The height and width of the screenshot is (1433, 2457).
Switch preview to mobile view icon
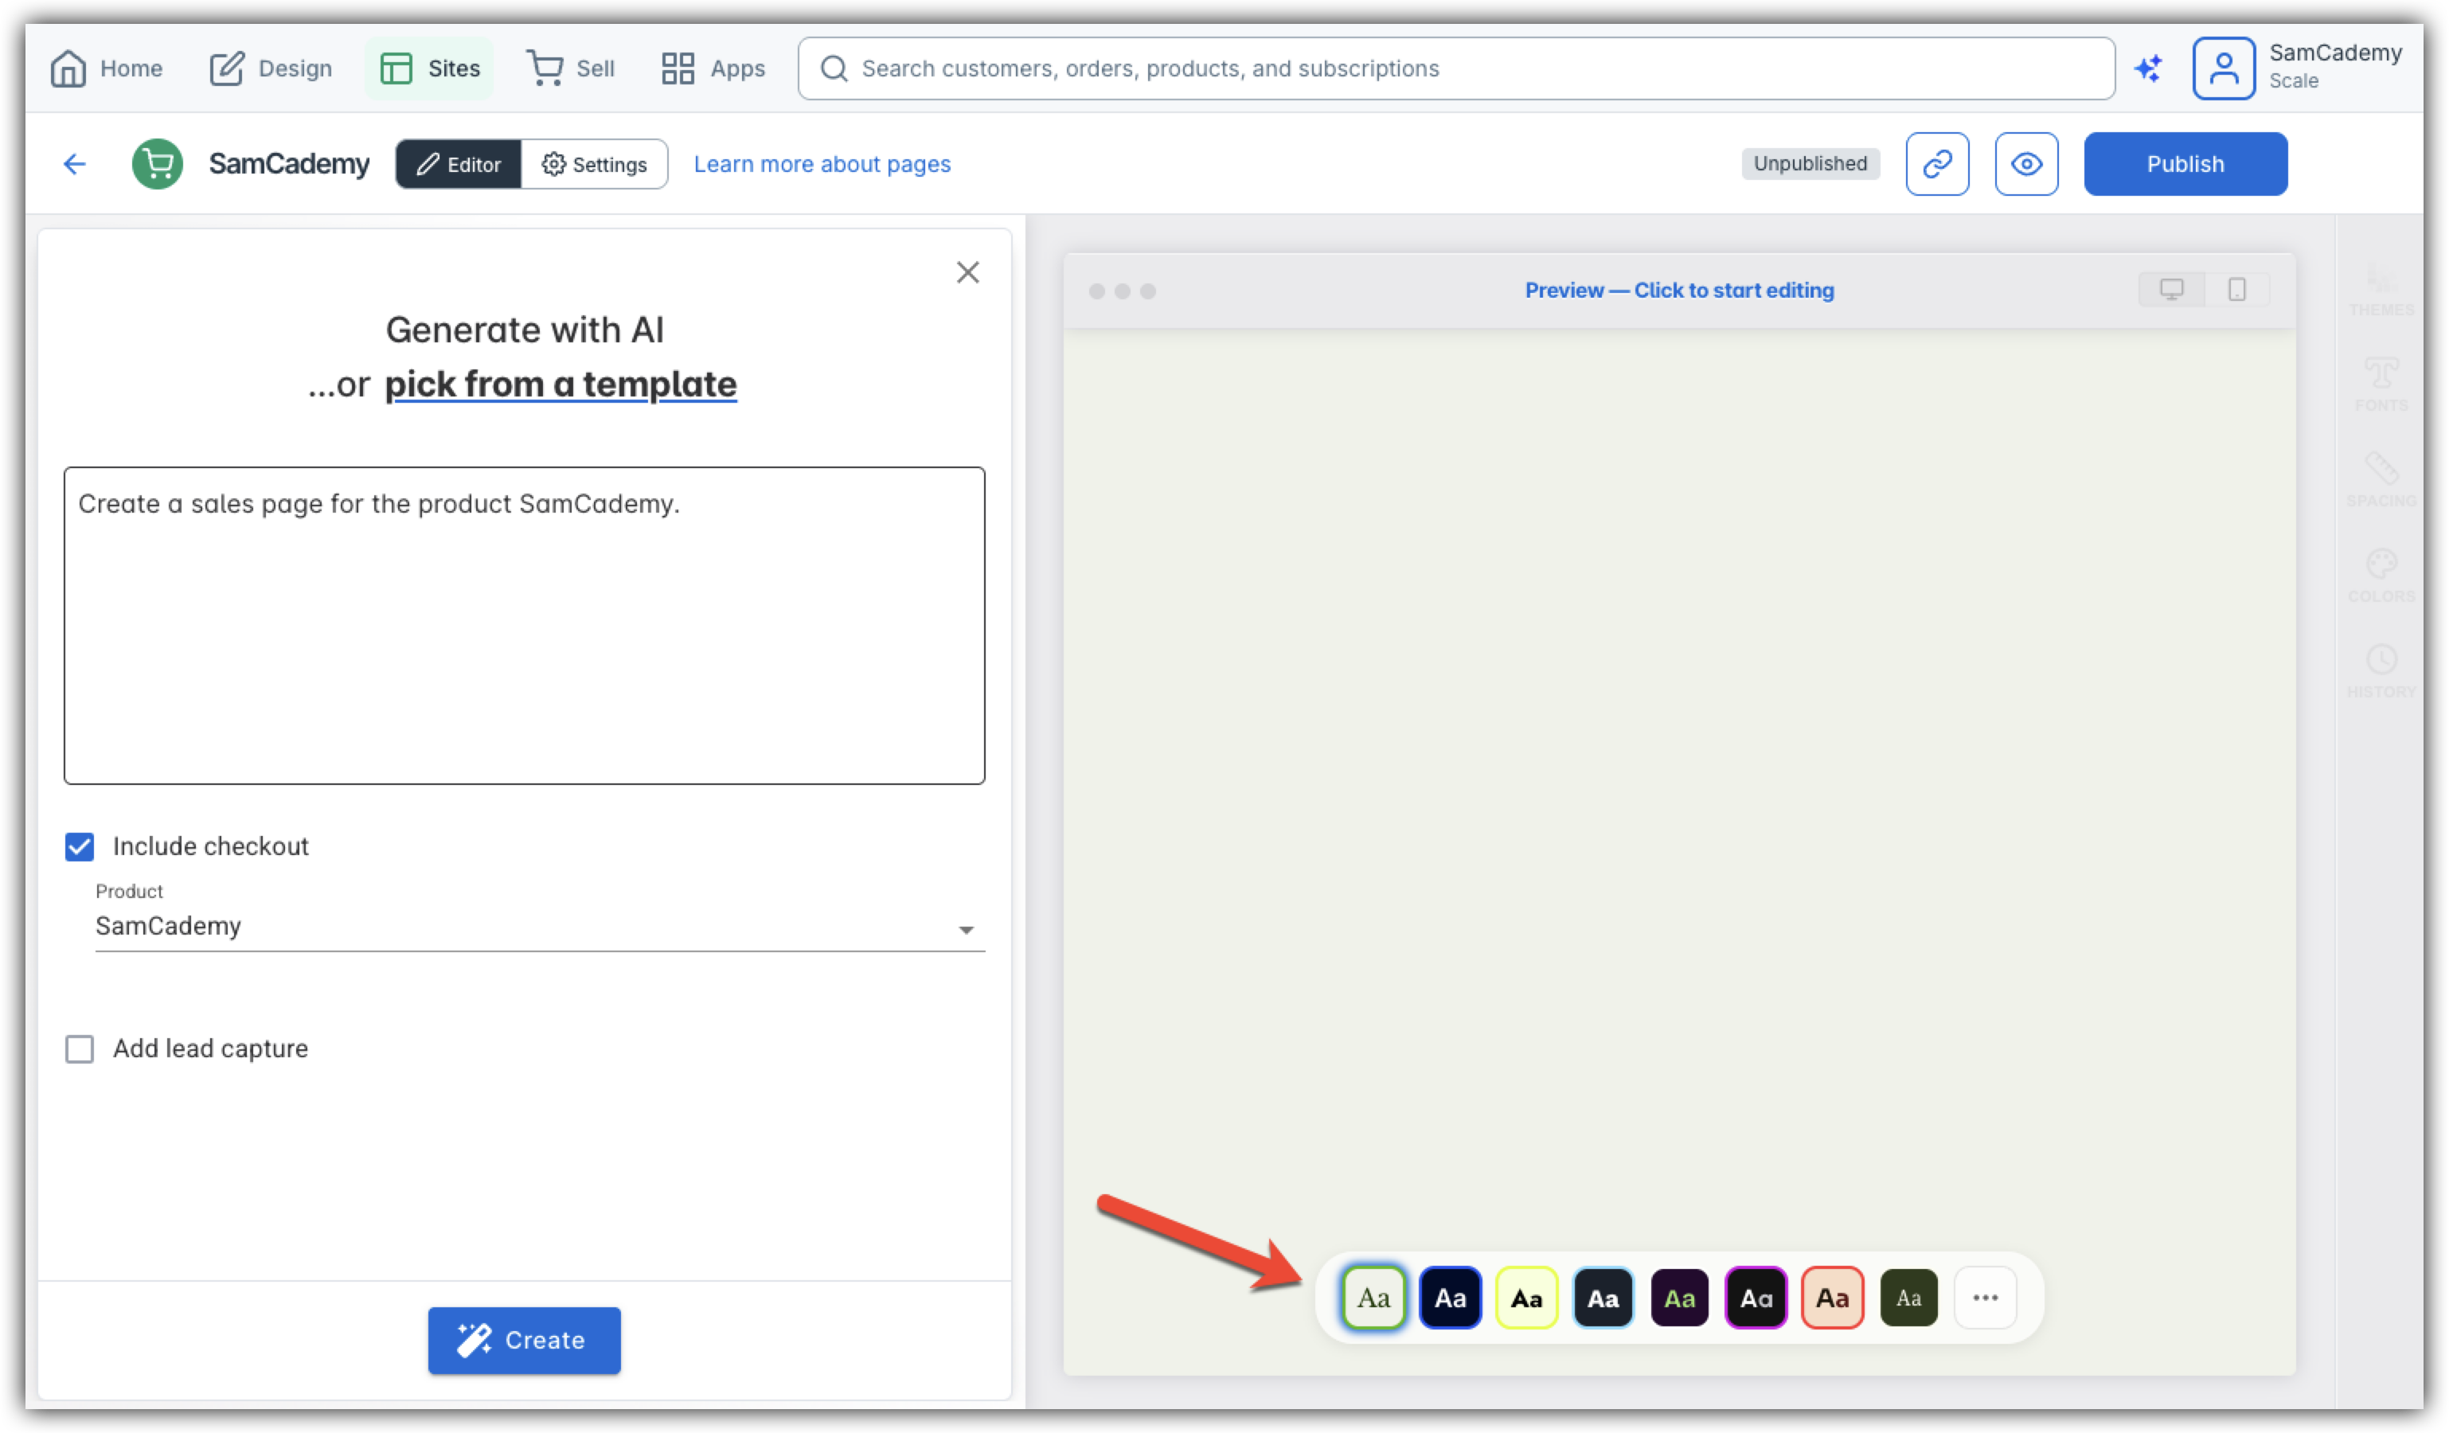point(2236,290)
